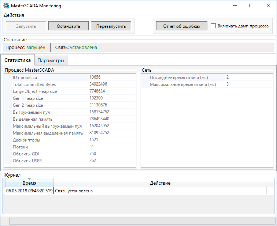Close the MasterSCADA Monitoring window
The image size is (277, 226).
268,5
